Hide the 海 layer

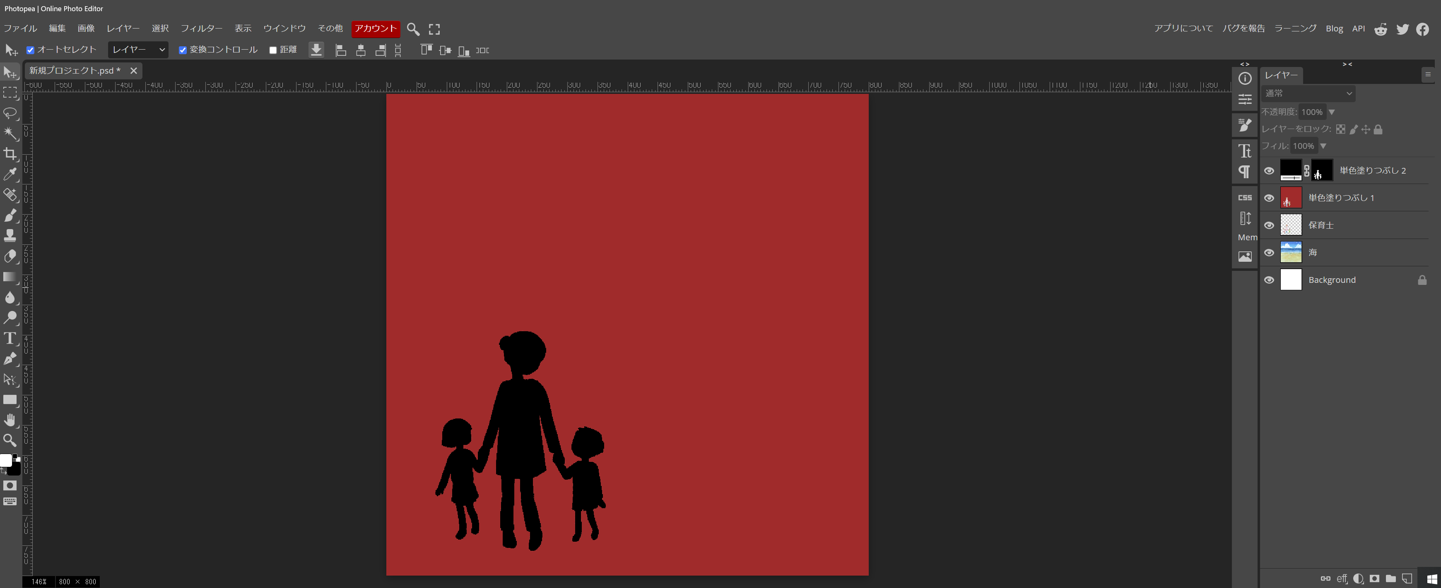pyautogui.click(x=1269, y=252)
